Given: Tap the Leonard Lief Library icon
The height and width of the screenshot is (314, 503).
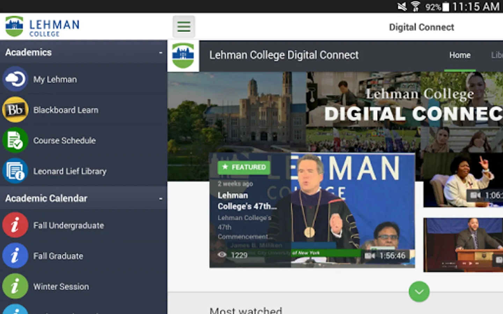Looking at the screenshot, I should click(x=15, y=171).
